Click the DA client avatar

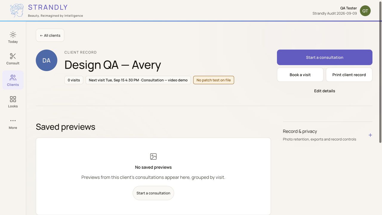coord(47,60)
